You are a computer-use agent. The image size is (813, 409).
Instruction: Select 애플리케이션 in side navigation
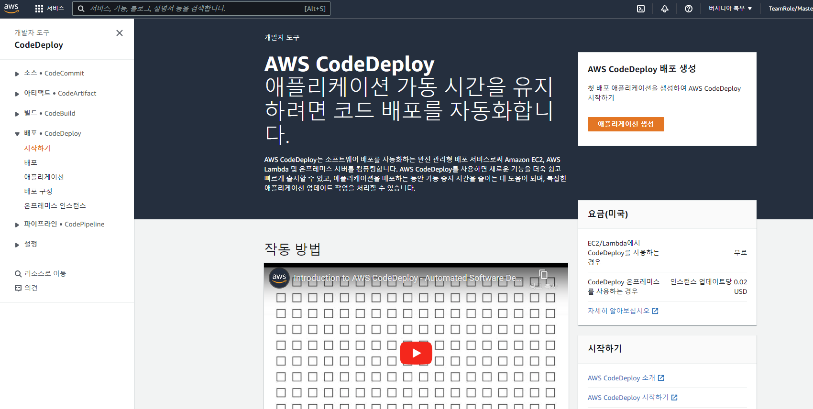[44, 177]
